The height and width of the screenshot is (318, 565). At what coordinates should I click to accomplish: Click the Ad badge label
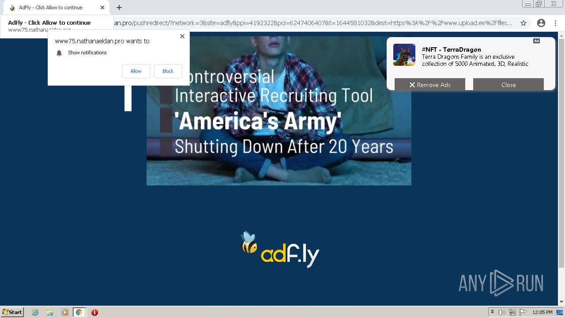click(536, 41)
